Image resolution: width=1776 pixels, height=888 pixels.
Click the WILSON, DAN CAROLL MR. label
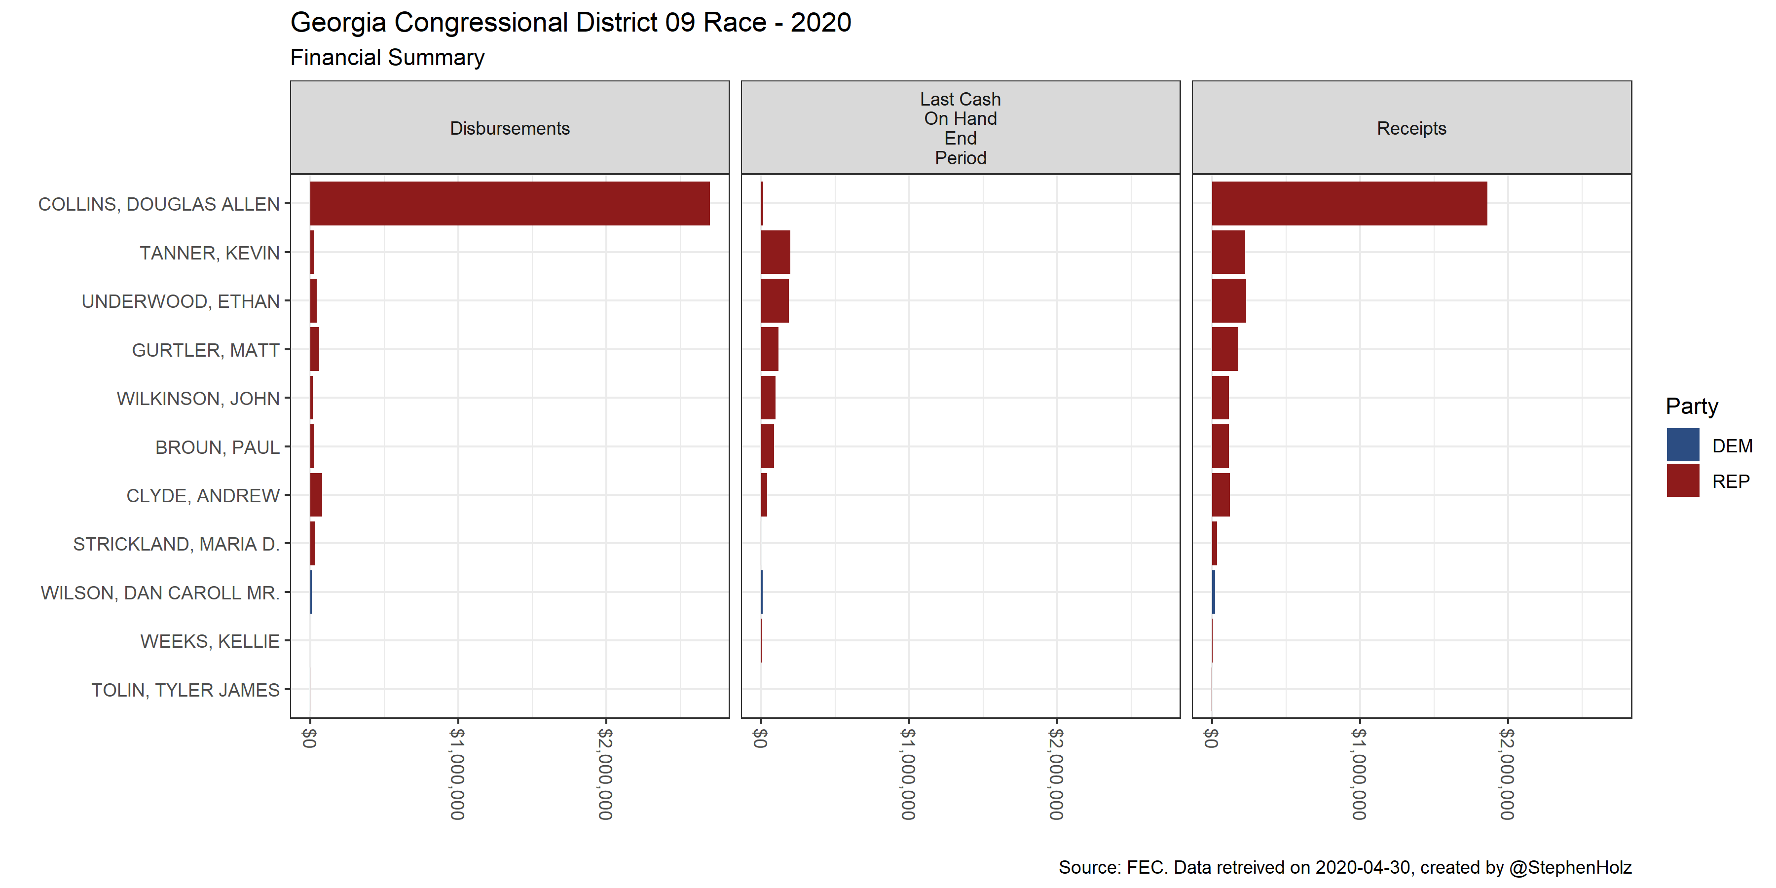tap(160, 593)
